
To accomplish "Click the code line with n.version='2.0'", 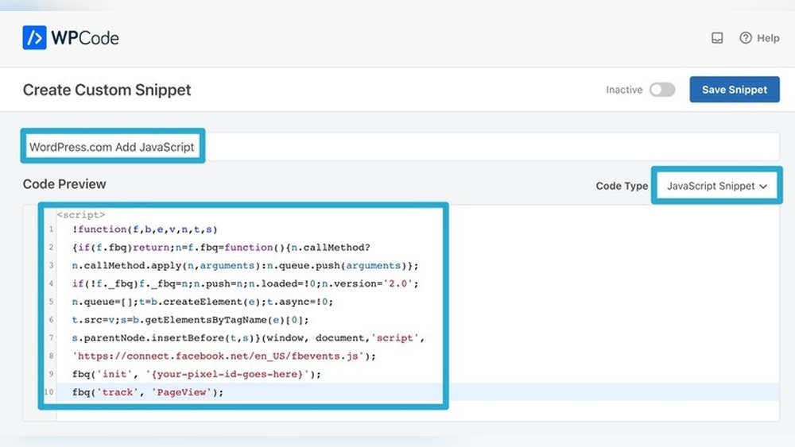I will tap(246, 283).
